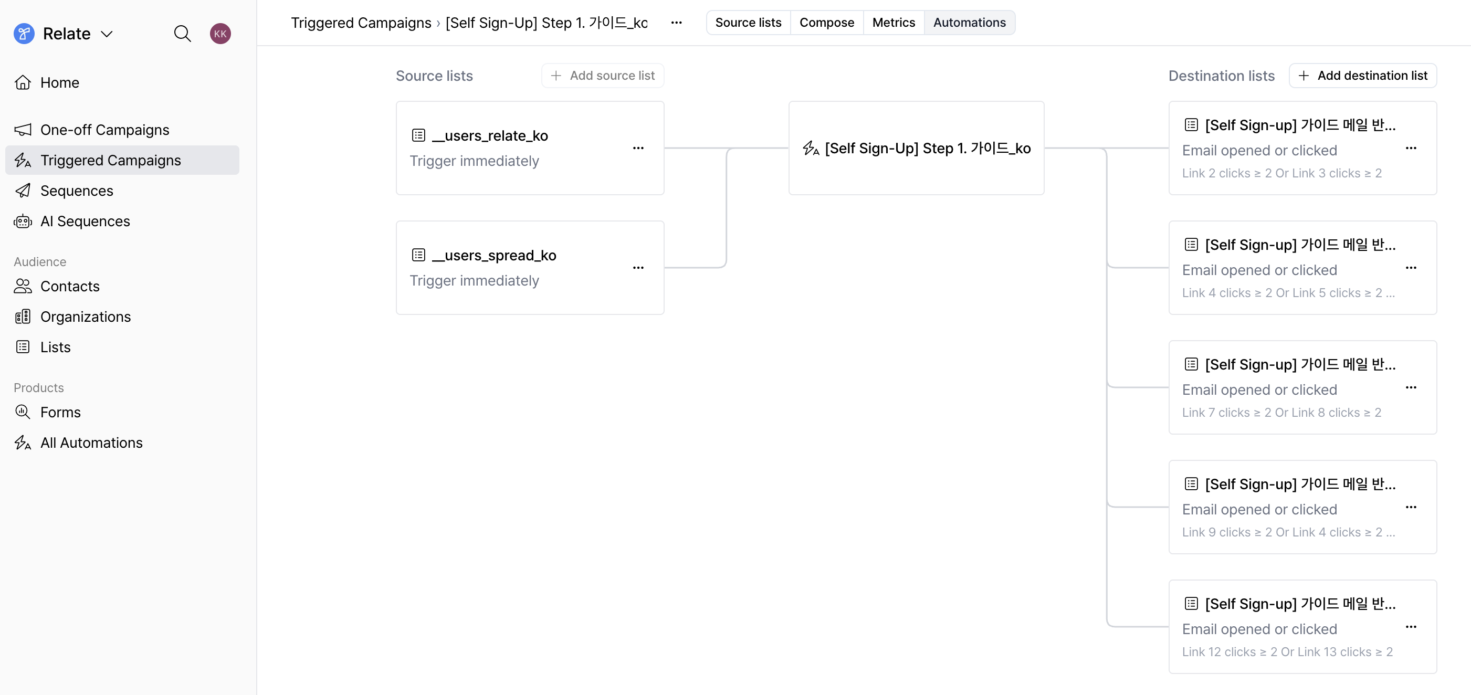Select the [Self Sign-Up] Step 1 automation node

tap(916, 148)
